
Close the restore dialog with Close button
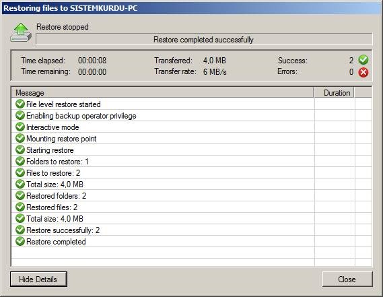[x=347, y=279]
